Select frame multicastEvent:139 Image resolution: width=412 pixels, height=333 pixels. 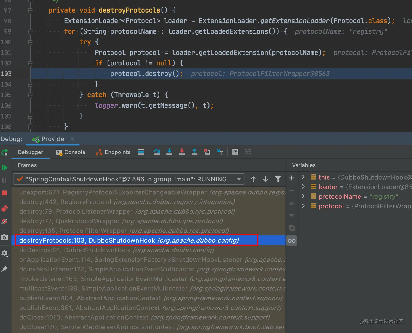(149, 288)
